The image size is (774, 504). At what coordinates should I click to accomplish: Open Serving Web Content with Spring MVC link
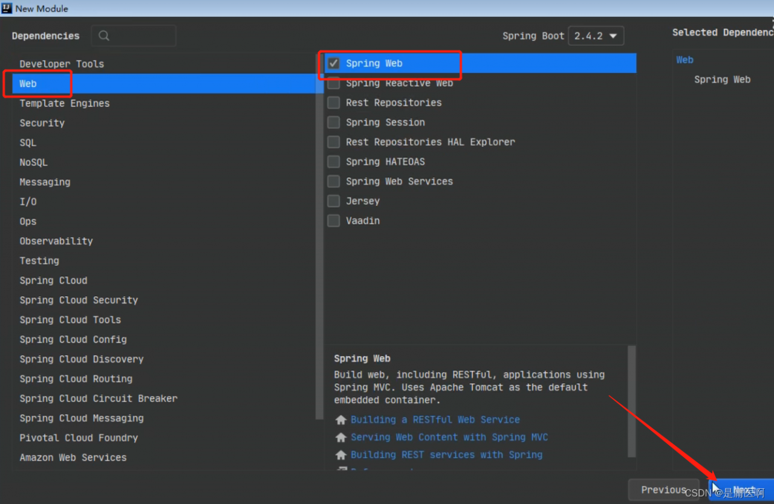point(449,437)
